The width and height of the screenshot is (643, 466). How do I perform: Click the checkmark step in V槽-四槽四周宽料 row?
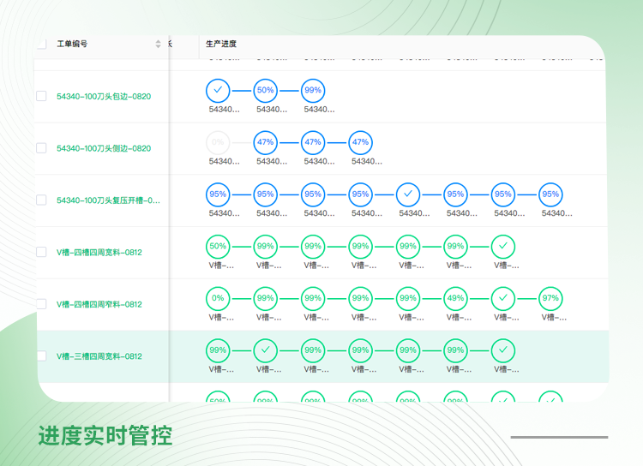click(503, 247)
